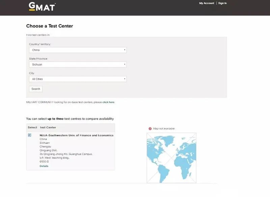This screenshot has height=197, width=270.
Task: Click the 'Map not available' message text
Action: pyautogui.click(x=164, y=128)
